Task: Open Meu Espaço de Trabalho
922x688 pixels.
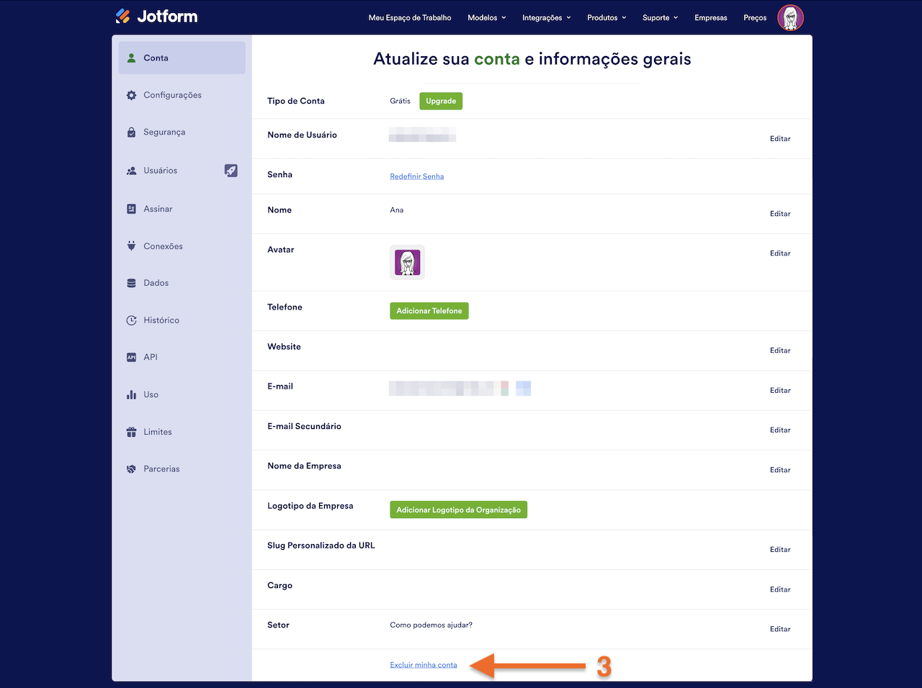Action: click(x=410, y=18)
